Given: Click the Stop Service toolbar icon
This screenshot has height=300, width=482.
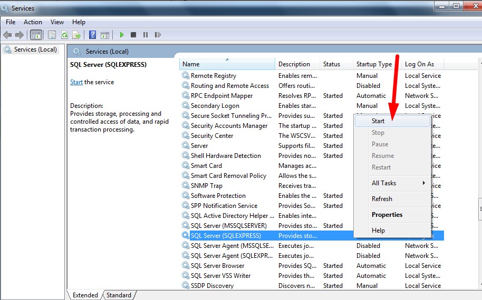Looking at the screenshot, I should click(x=133, y=35).
